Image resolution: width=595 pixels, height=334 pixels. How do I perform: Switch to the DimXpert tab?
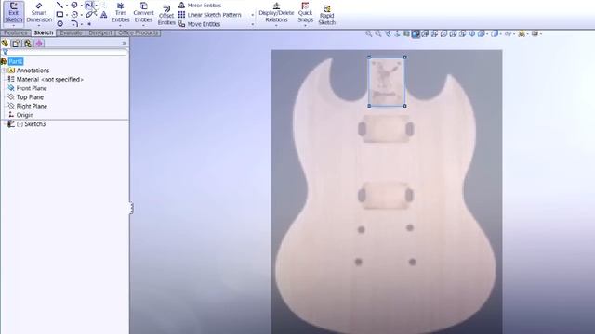(100, 33)
